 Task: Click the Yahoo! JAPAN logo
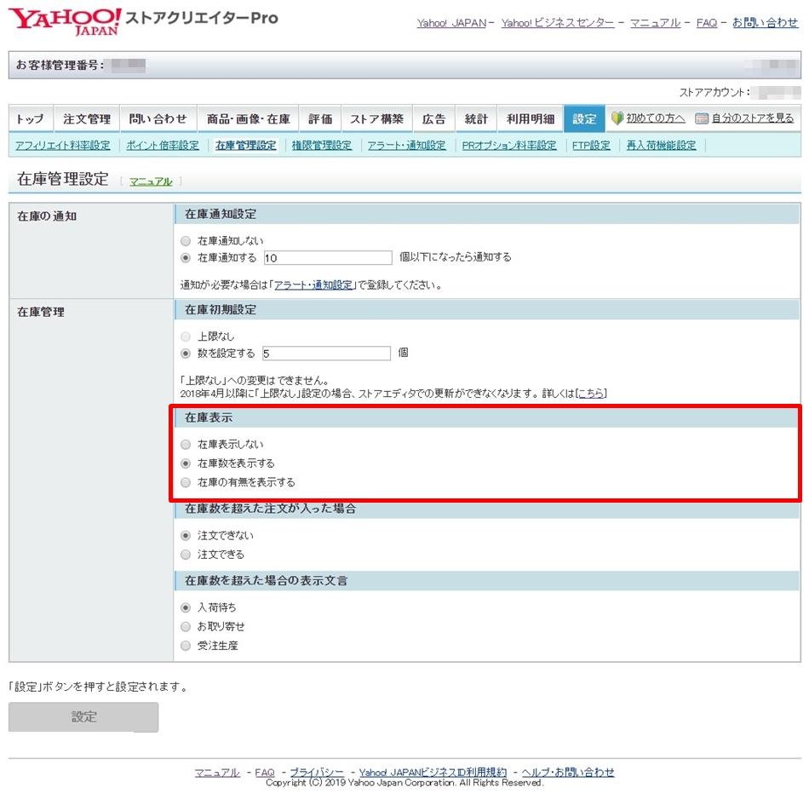[x=65, y=21]
